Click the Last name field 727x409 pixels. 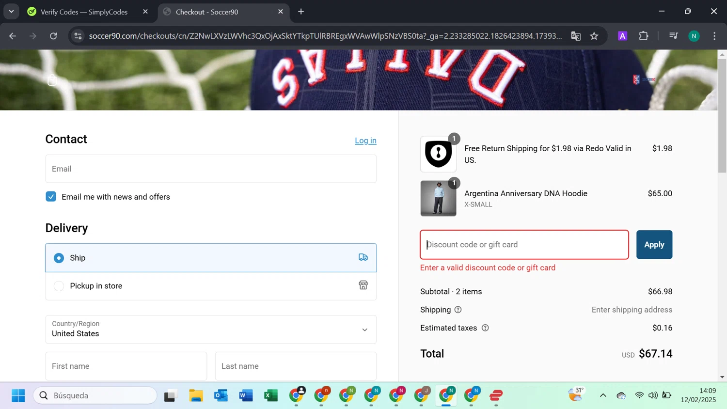[296, 366]
